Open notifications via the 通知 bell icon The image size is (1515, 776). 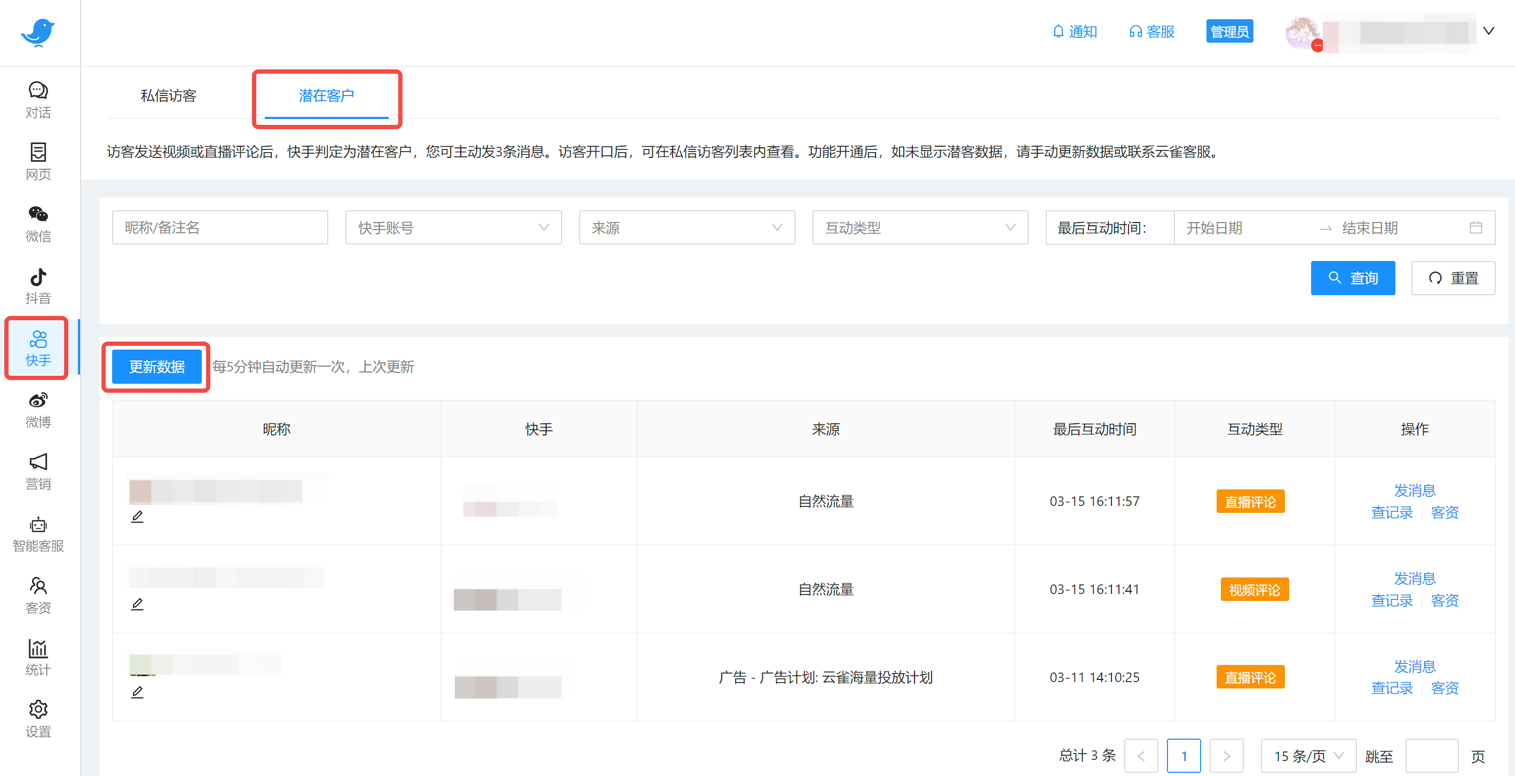[1075, 31]
